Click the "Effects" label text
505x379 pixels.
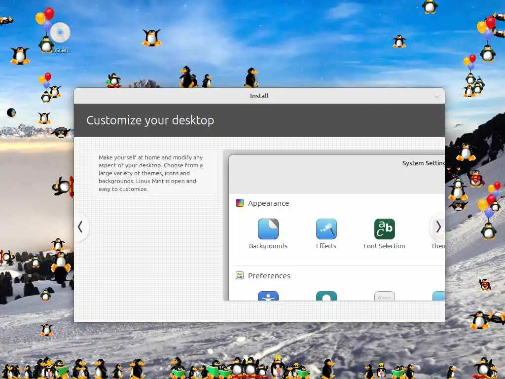click(x=326, y=246)
